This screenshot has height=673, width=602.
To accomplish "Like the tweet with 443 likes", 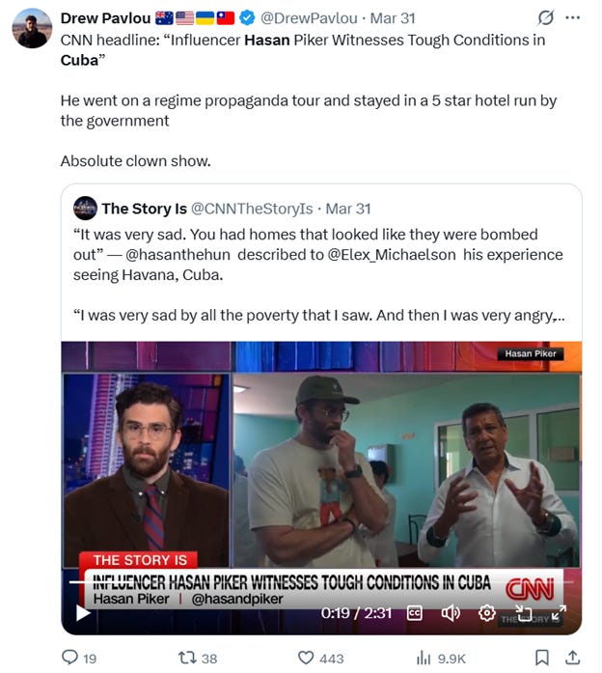I will point(320,658).
